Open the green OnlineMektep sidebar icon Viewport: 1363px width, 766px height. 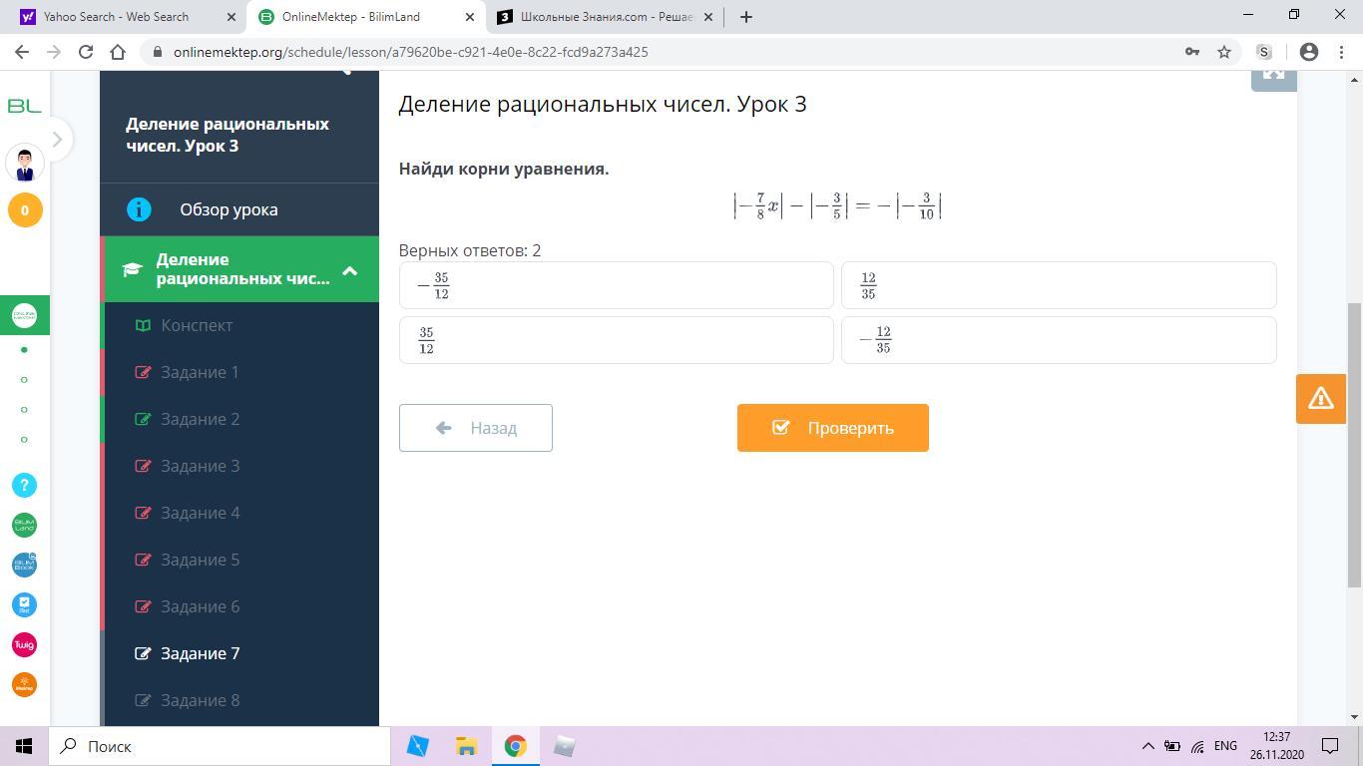click(x=24, y=315)
